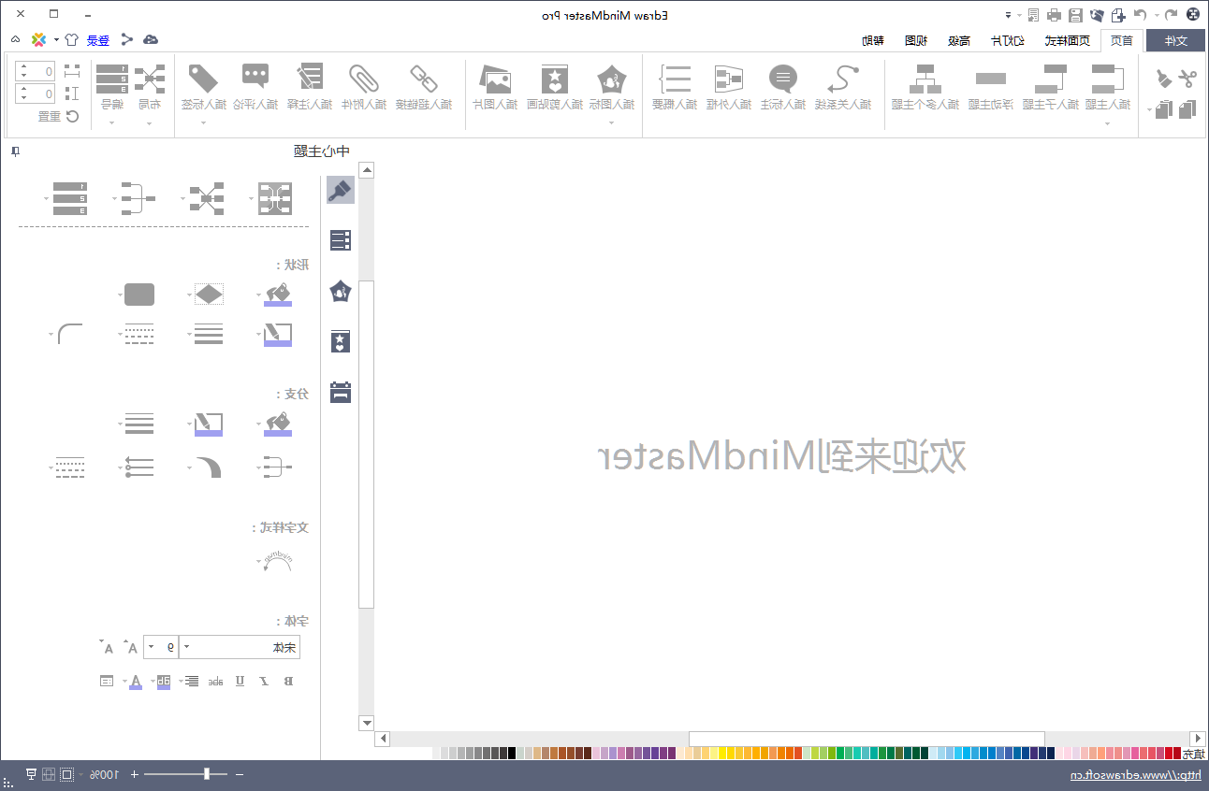Click the 插入图片 picture icon
1209x791 pixels.
pos(494,78)
